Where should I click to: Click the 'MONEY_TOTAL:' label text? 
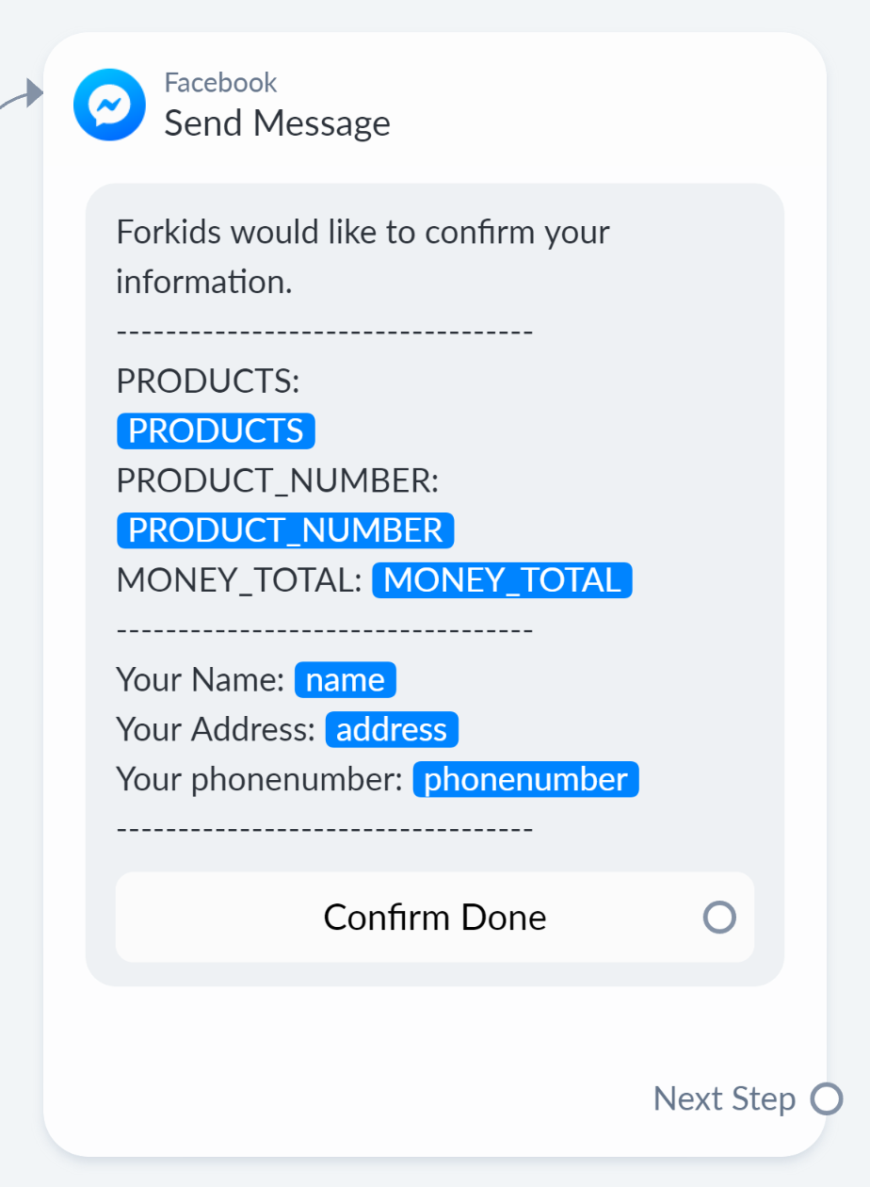tap(239, 579)
